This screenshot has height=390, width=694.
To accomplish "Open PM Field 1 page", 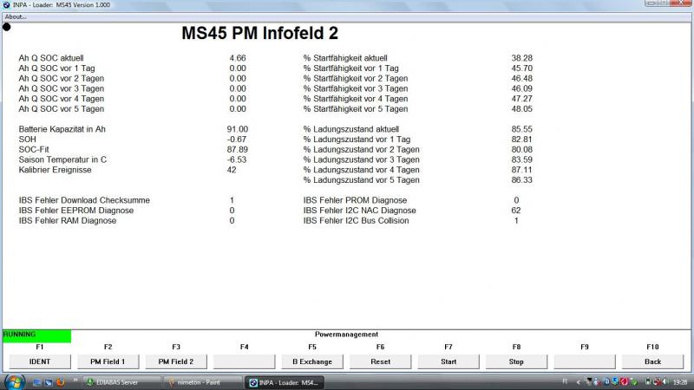I will tap(108, 361).
